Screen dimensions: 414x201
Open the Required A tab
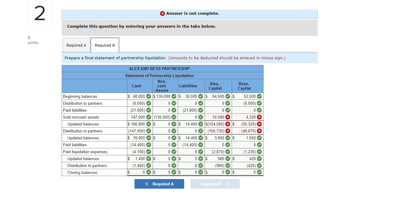tap(76, 45)
